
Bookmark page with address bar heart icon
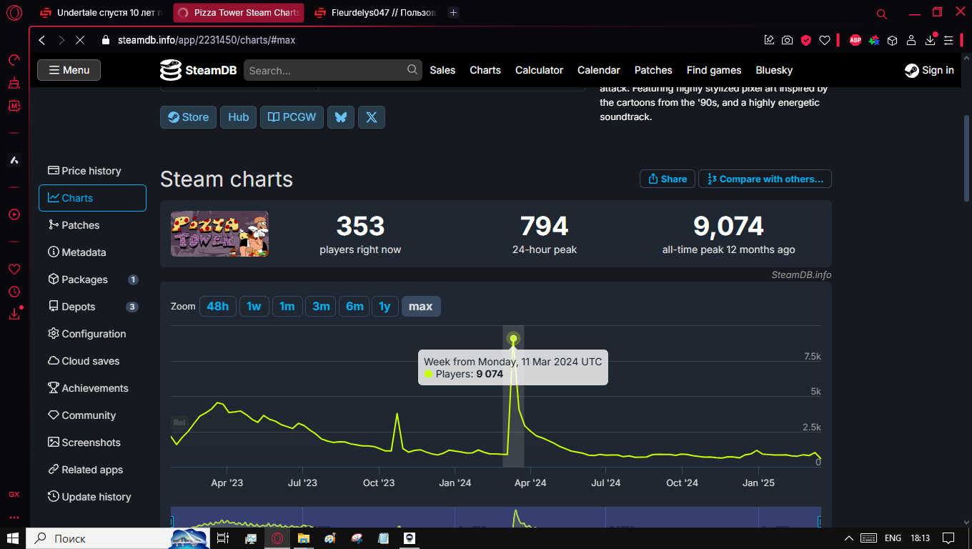click(x=825, y=40)
